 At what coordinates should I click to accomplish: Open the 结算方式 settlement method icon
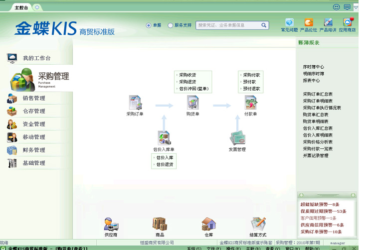pos(258,224)
